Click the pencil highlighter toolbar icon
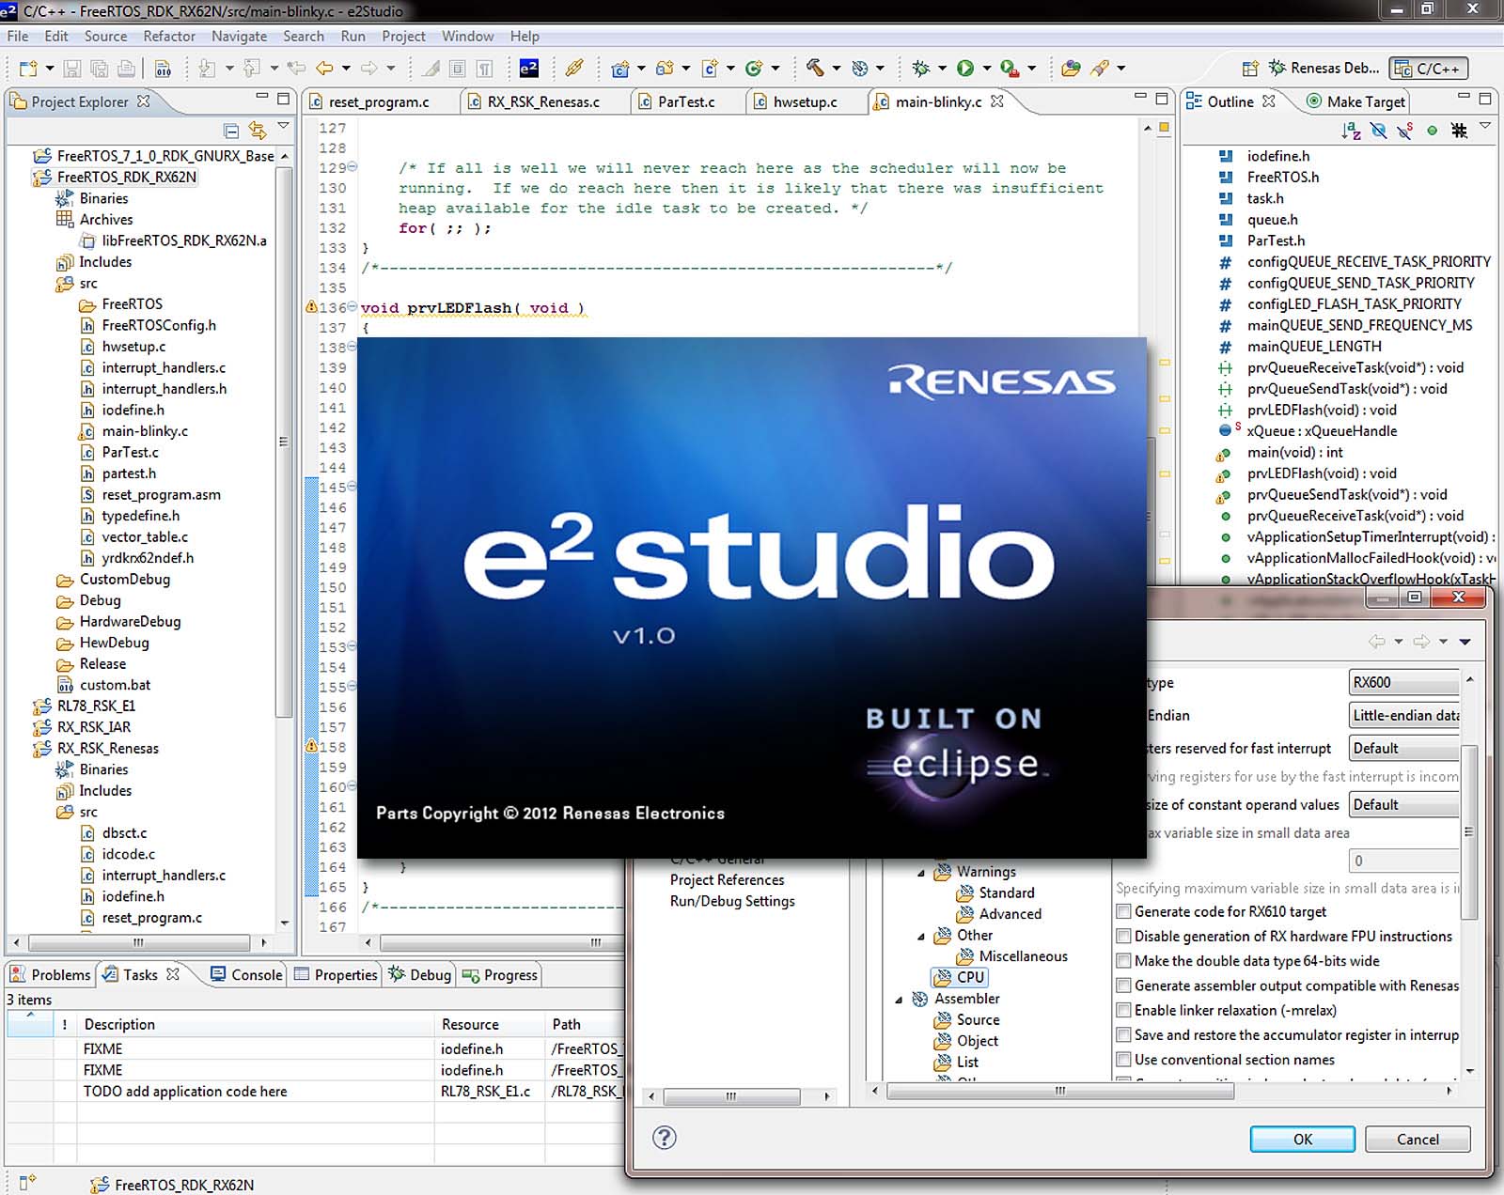 tap(431, 68)
